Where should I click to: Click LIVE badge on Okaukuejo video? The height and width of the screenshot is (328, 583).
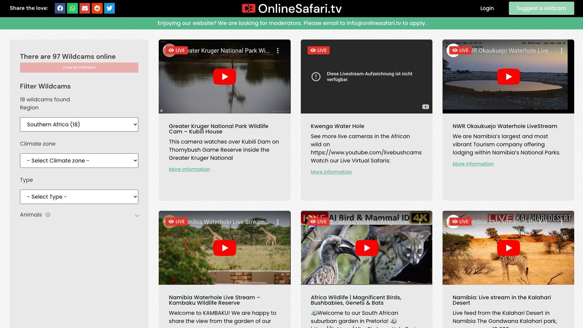click(460, 50)
